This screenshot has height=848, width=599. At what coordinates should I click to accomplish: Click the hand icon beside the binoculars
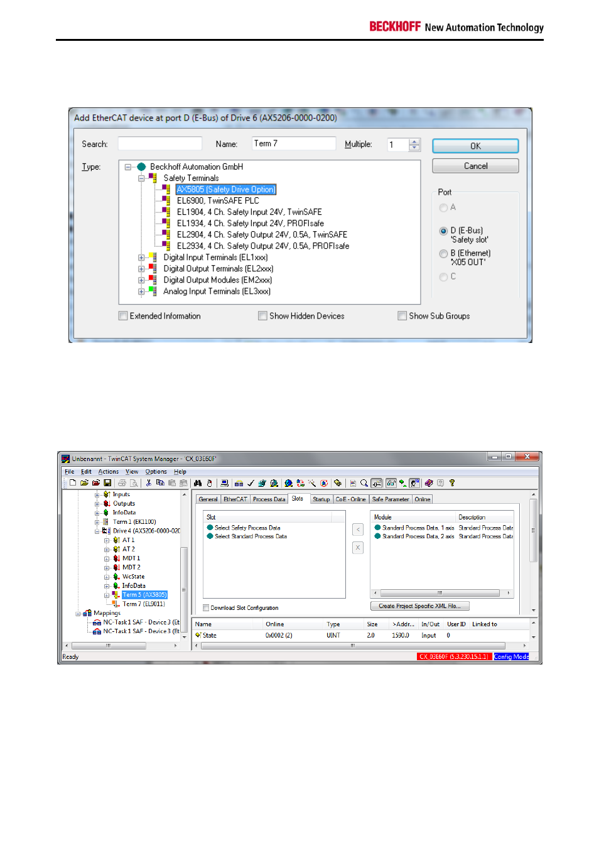tap(210, 483)
